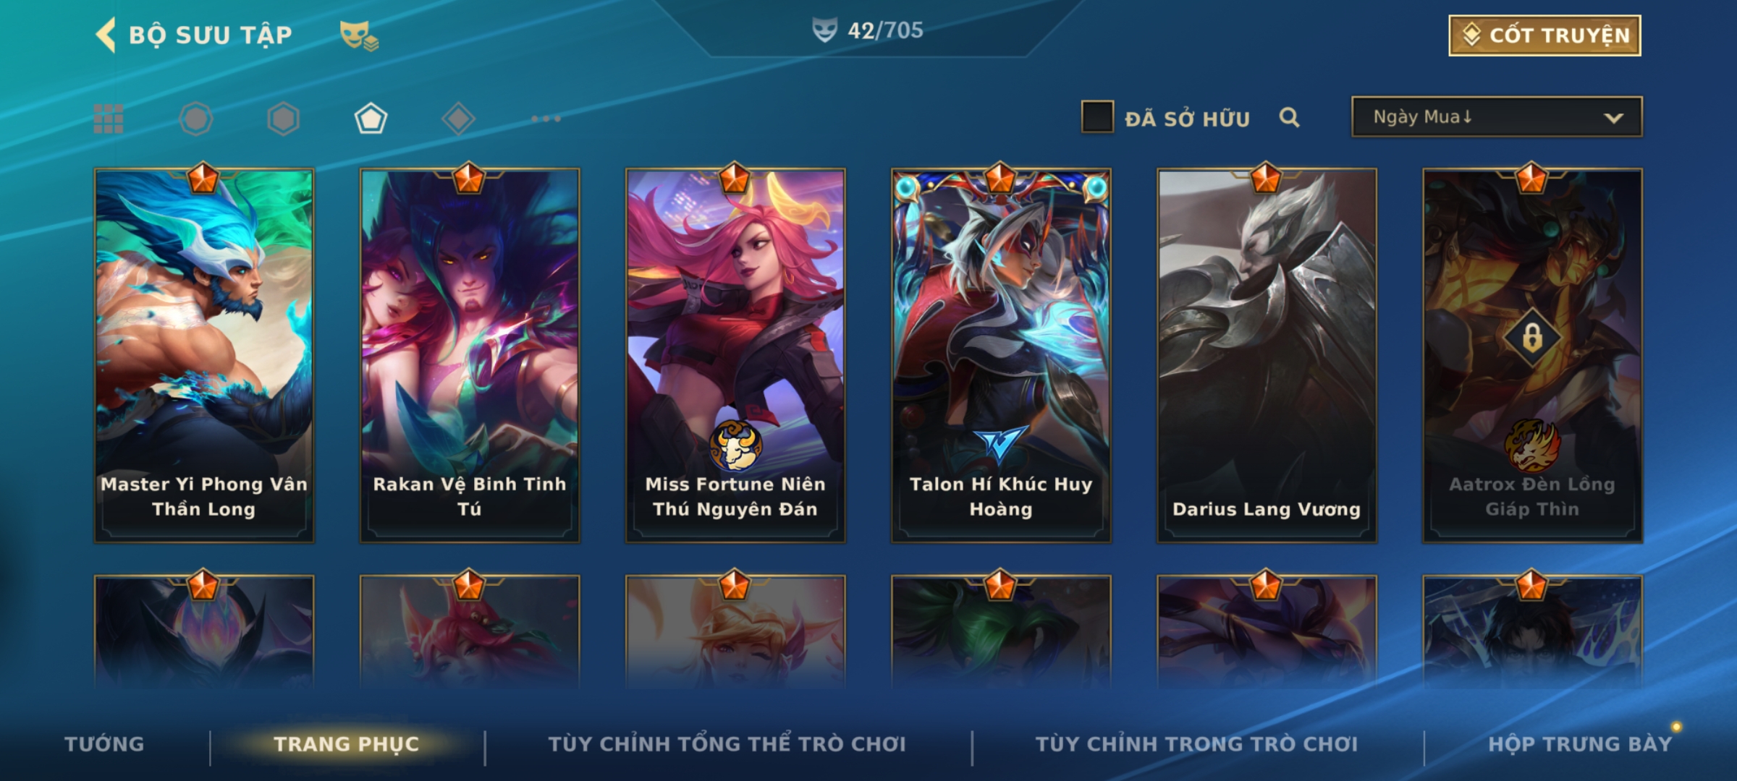Open Tùy Chỉnh Trong Trò Chơi tab
Image resolution: width=1737 pixels, height=781 pixels.
(1197, 744)
